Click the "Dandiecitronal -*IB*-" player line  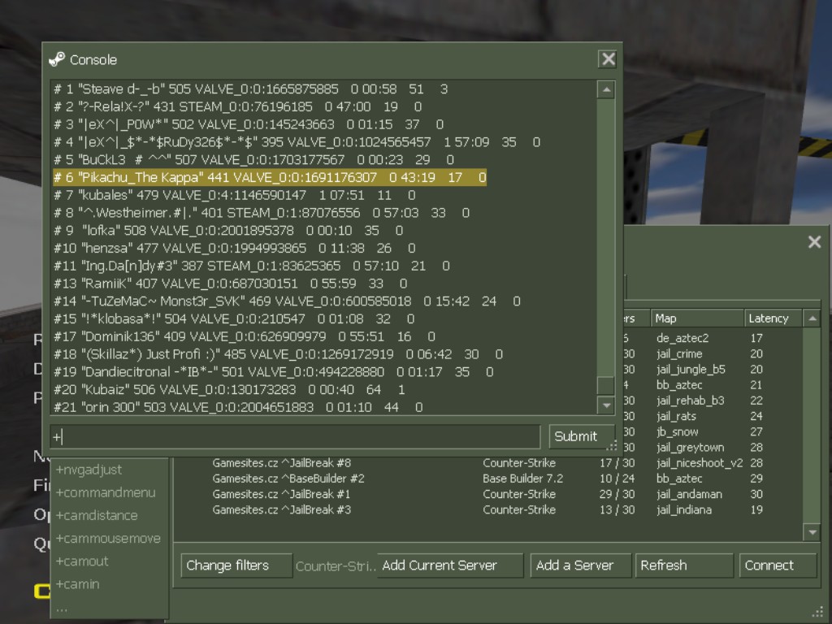tap(274, 372)
